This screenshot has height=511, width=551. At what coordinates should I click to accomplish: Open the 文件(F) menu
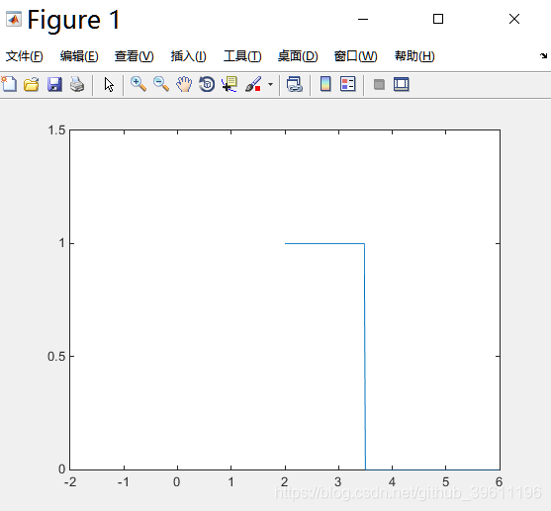tap(25, 56)
